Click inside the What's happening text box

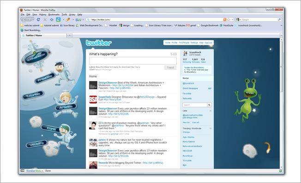[133, 61]
